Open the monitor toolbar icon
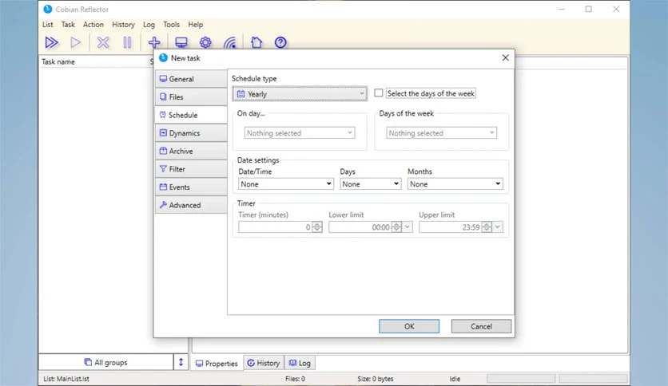 tap(181, 42)
